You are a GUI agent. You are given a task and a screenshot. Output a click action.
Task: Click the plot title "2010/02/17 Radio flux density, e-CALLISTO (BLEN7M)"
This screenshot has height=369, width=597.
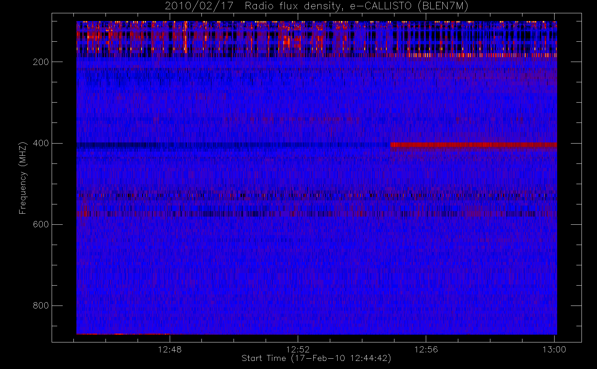(x=316, y=6)
